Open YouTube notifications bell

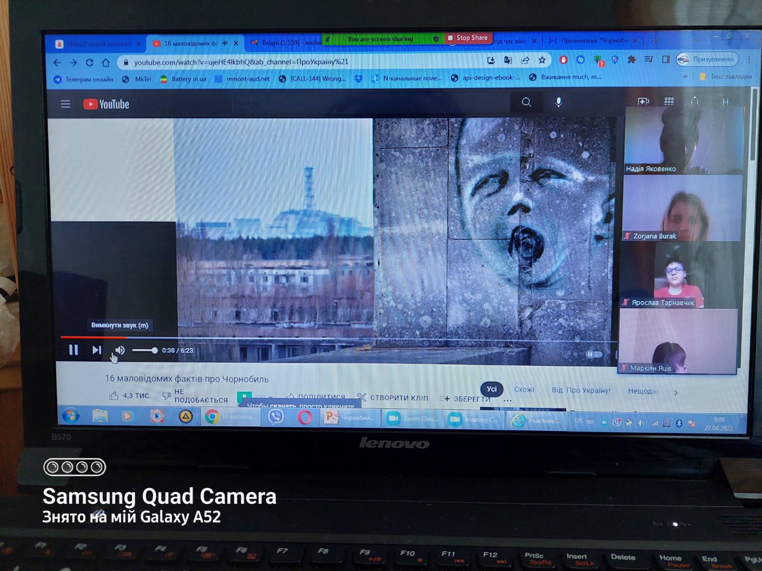[695, 101]
